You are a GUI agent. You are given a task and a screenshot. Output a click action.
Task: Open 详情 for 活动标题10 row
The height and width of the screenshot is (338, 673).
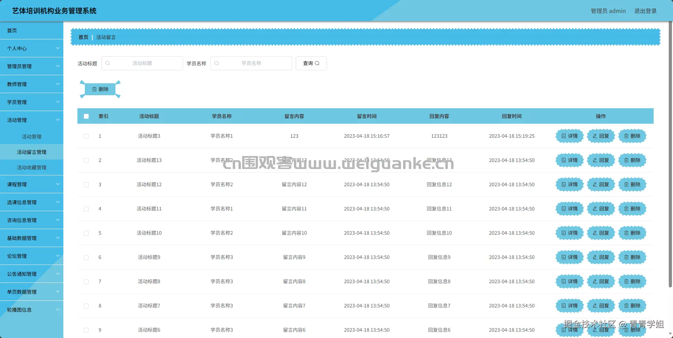coord(570,233)
